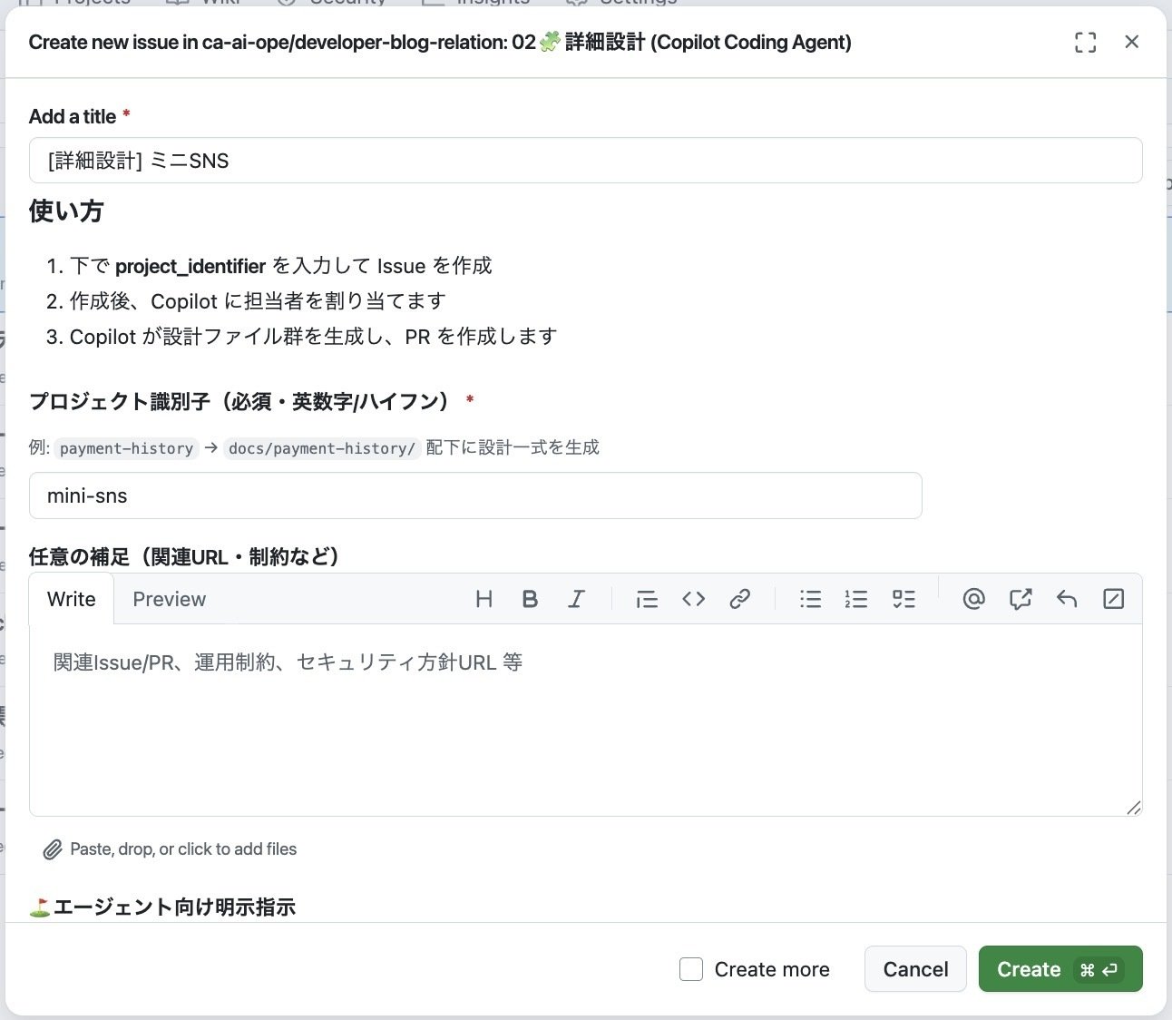This screenshot has height=1020, width=1172.
Task: Expand the issue dialog to fullscreen
Action: [1085, 42]
